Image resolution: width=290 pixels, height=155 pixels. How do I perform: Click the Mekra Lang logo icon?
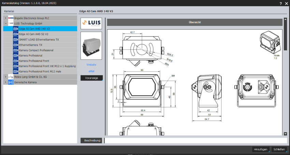click(x=11, y=77)
